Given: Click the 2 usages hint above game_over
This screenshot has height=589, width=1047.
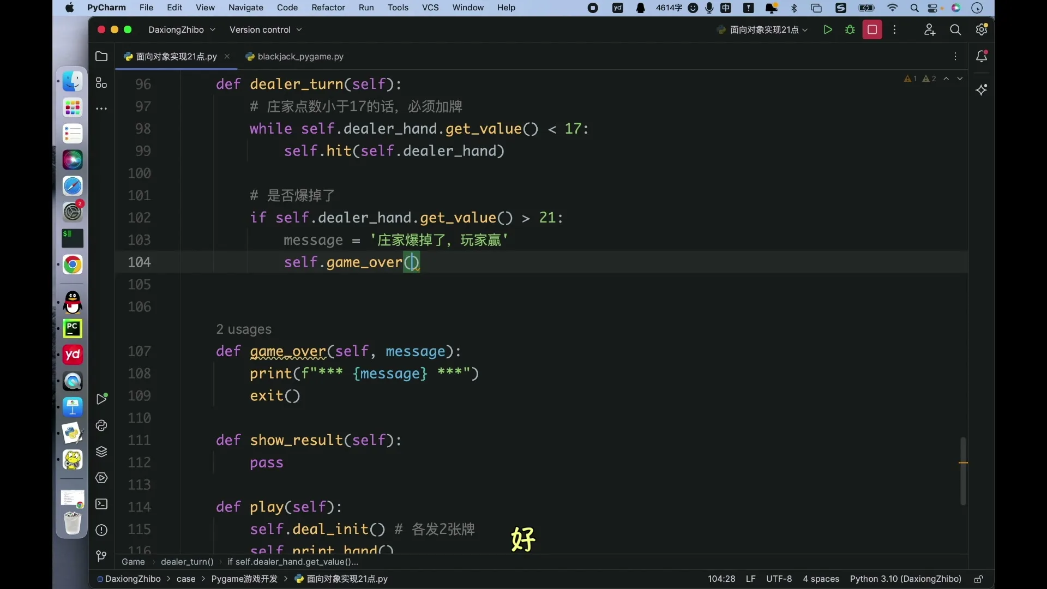Looking at the screenshot, I should pyautogui.click(x=244, y=329).
